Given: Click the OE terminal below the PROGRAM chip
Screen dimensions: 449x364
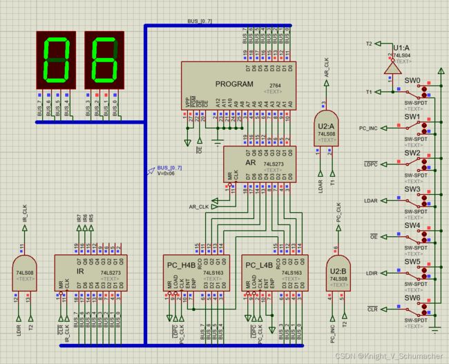Looking at the screenshot, I should (200, 141).
